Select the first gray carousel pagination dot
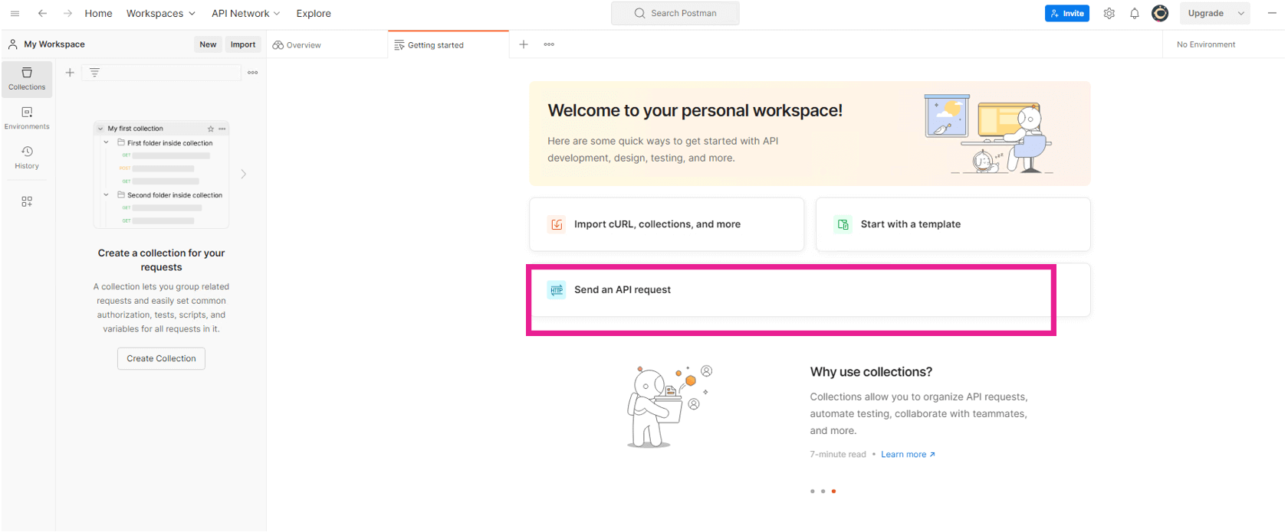Viewport: 1288px width, 532px height. [813, 491]
